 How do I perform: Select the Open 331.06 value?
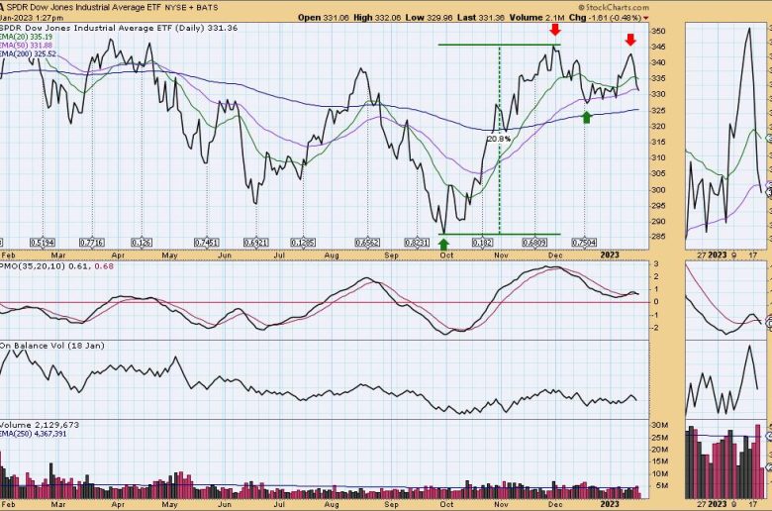pyautogui.click(x=323, y=17)
